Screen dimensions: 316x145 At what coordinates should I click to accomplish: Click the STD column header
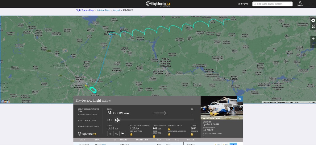[x=159, y=139]
